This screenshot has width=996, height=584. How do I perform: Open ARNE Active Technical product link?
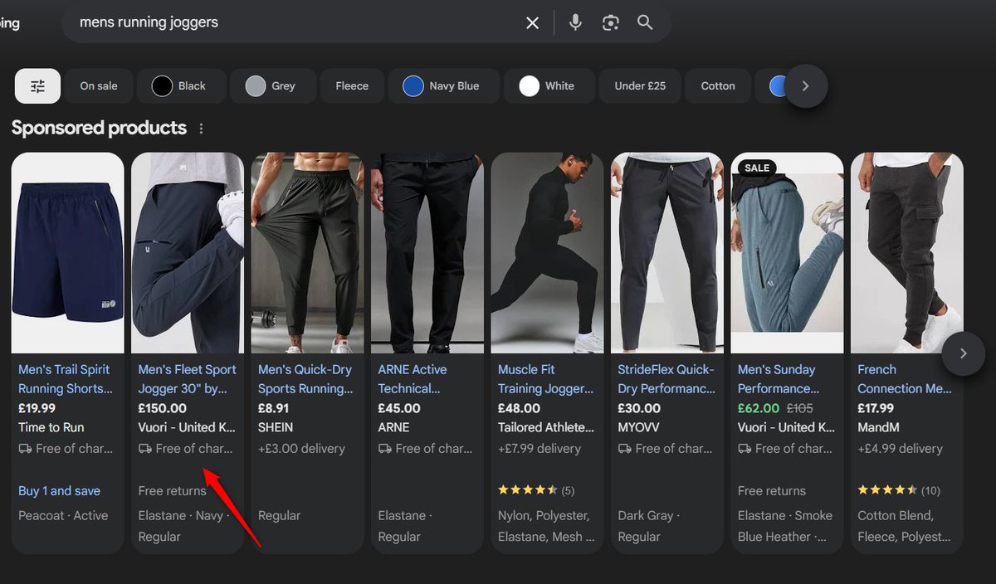pos(413,379)
